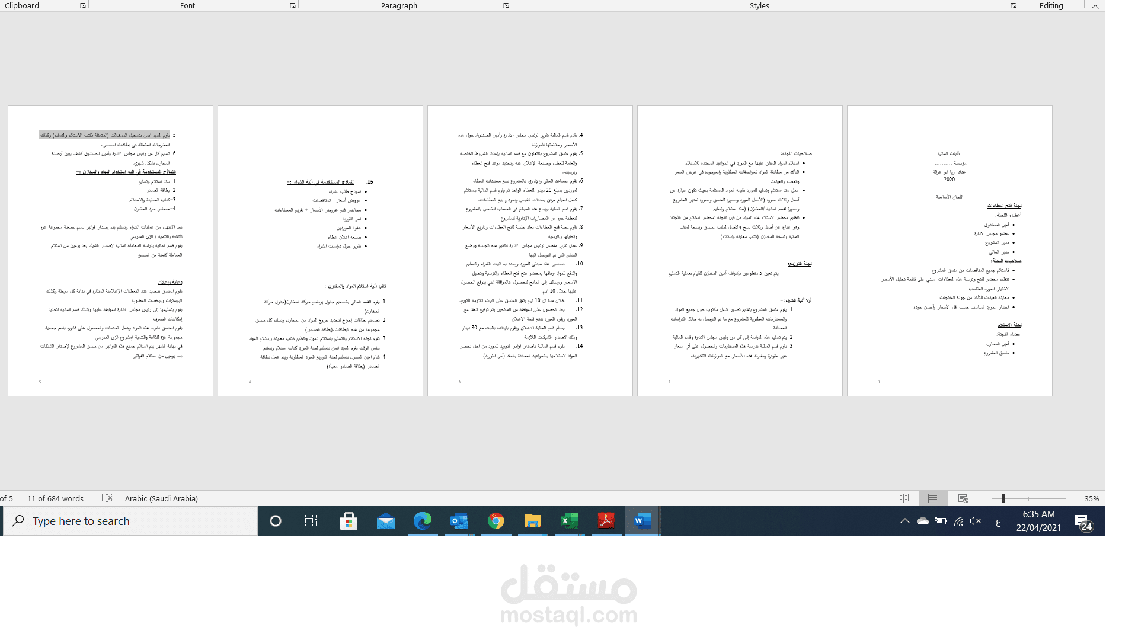Click the Word icon on the taskbar
Image resolution: width=1138 pixels, height=640 pixels.
click(x=643, y=521)
